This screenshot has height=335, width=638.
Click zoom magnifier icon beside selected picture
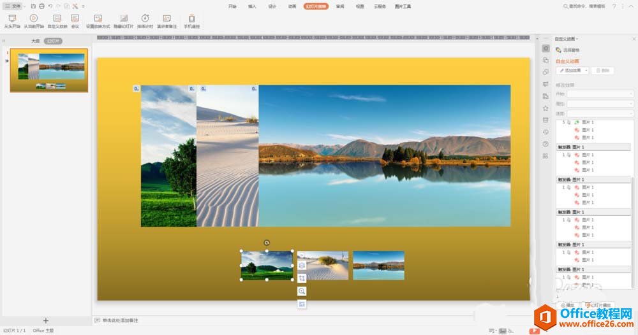302,291
